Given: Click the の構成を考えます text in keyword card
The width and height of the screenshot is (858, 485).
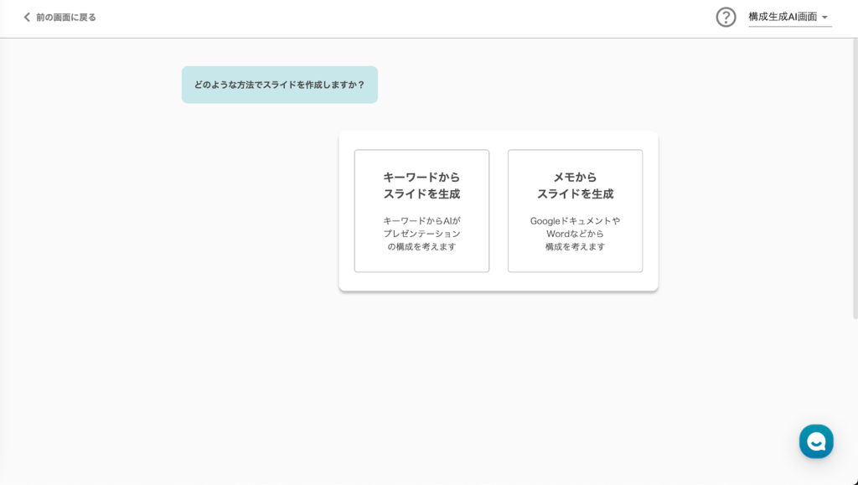Looking at the screenshot, I should pos(421,246).
